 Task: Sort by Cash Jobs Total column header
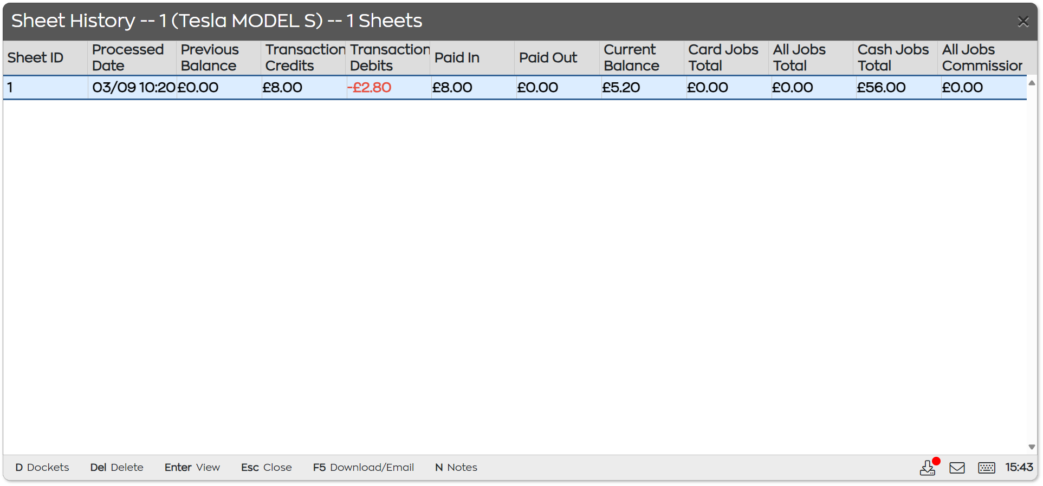(x=895, y=57)
